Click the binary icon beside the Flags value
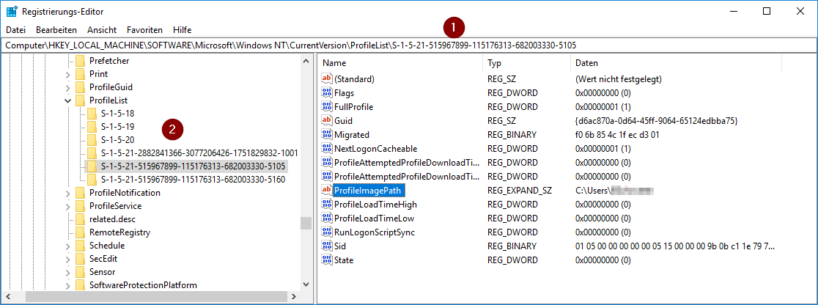 (327, 92)
